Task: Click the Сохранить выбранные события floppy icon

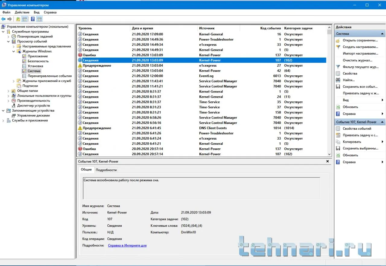Action: [x=338, y=149]
